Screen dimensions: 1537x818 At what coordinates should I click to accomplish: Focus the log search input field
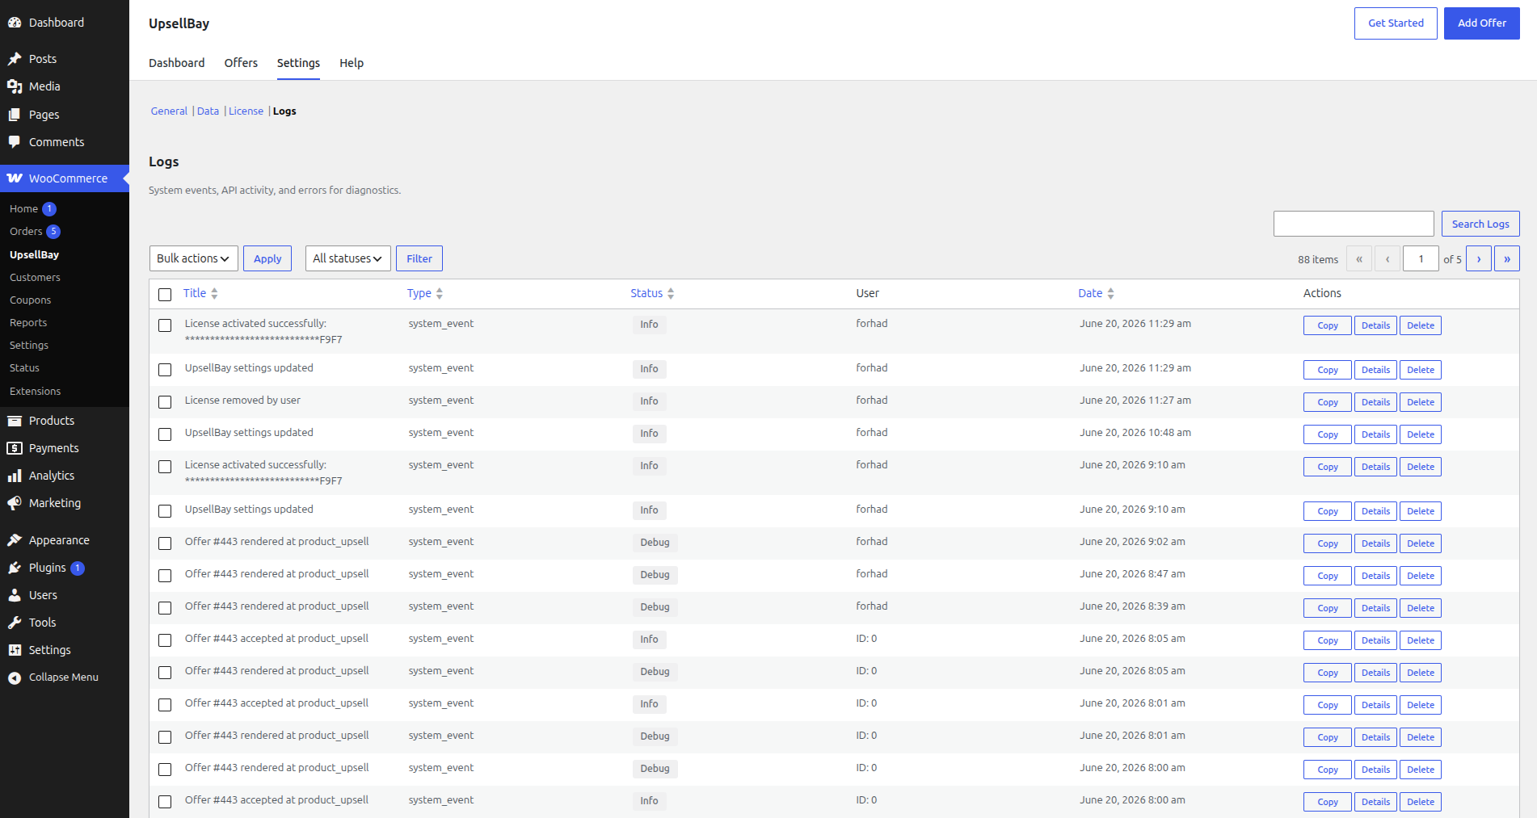pyautogui.click(x=1354, y=224)
